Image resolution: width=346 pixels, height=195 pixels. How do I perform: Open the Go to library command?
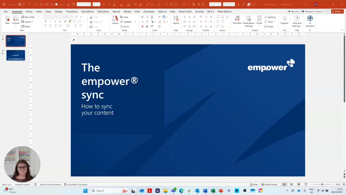point(125,27)
